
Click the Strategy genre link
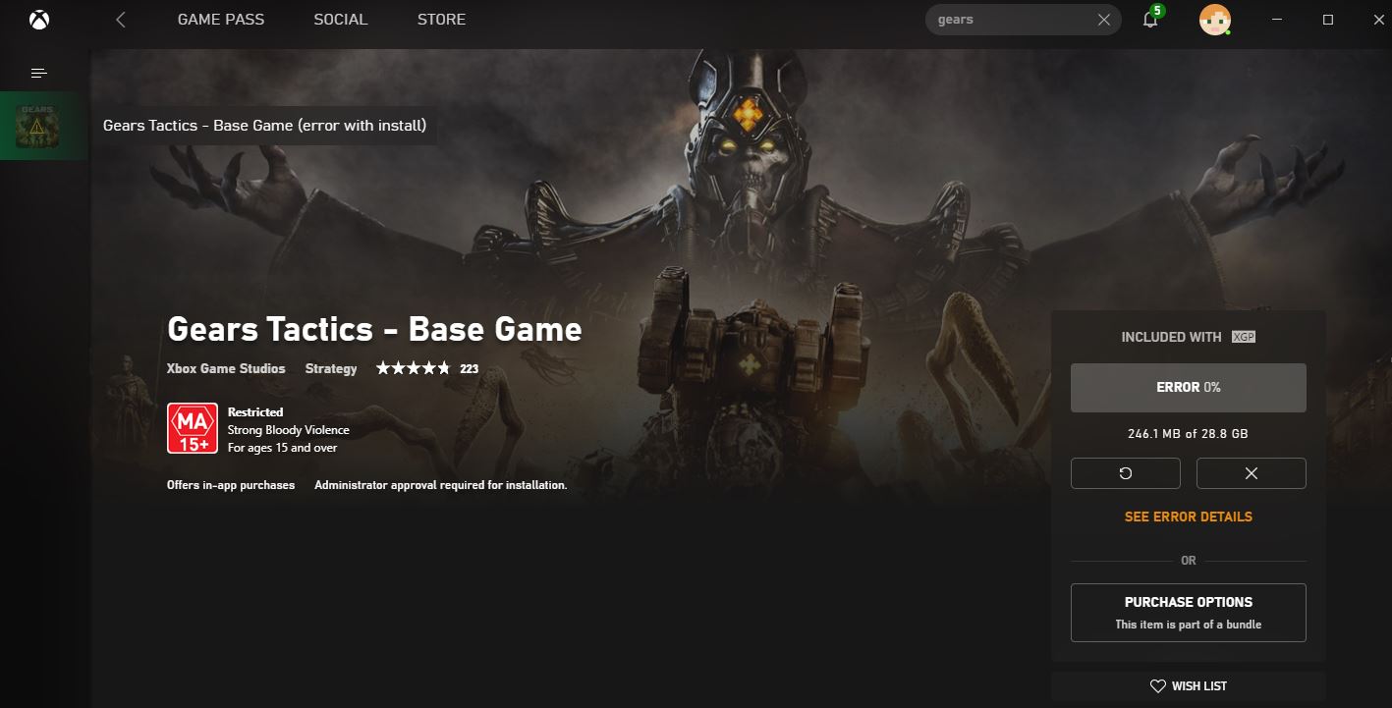(x=331, y=369)
